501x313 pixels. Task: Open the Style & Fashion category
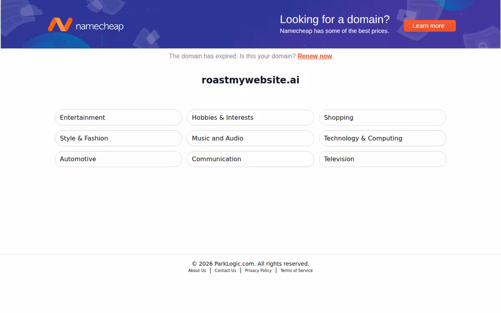pos(118,139)
